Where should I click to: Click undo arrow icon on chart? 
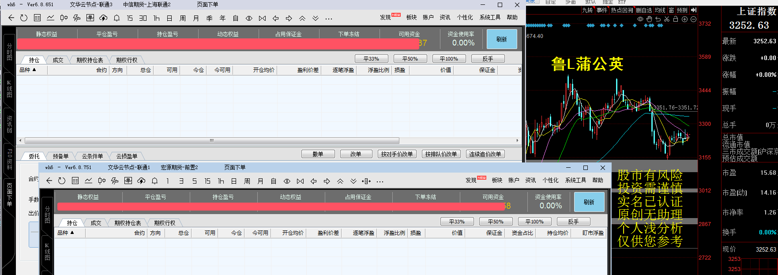pyautogui.click(x=658, y=19)
